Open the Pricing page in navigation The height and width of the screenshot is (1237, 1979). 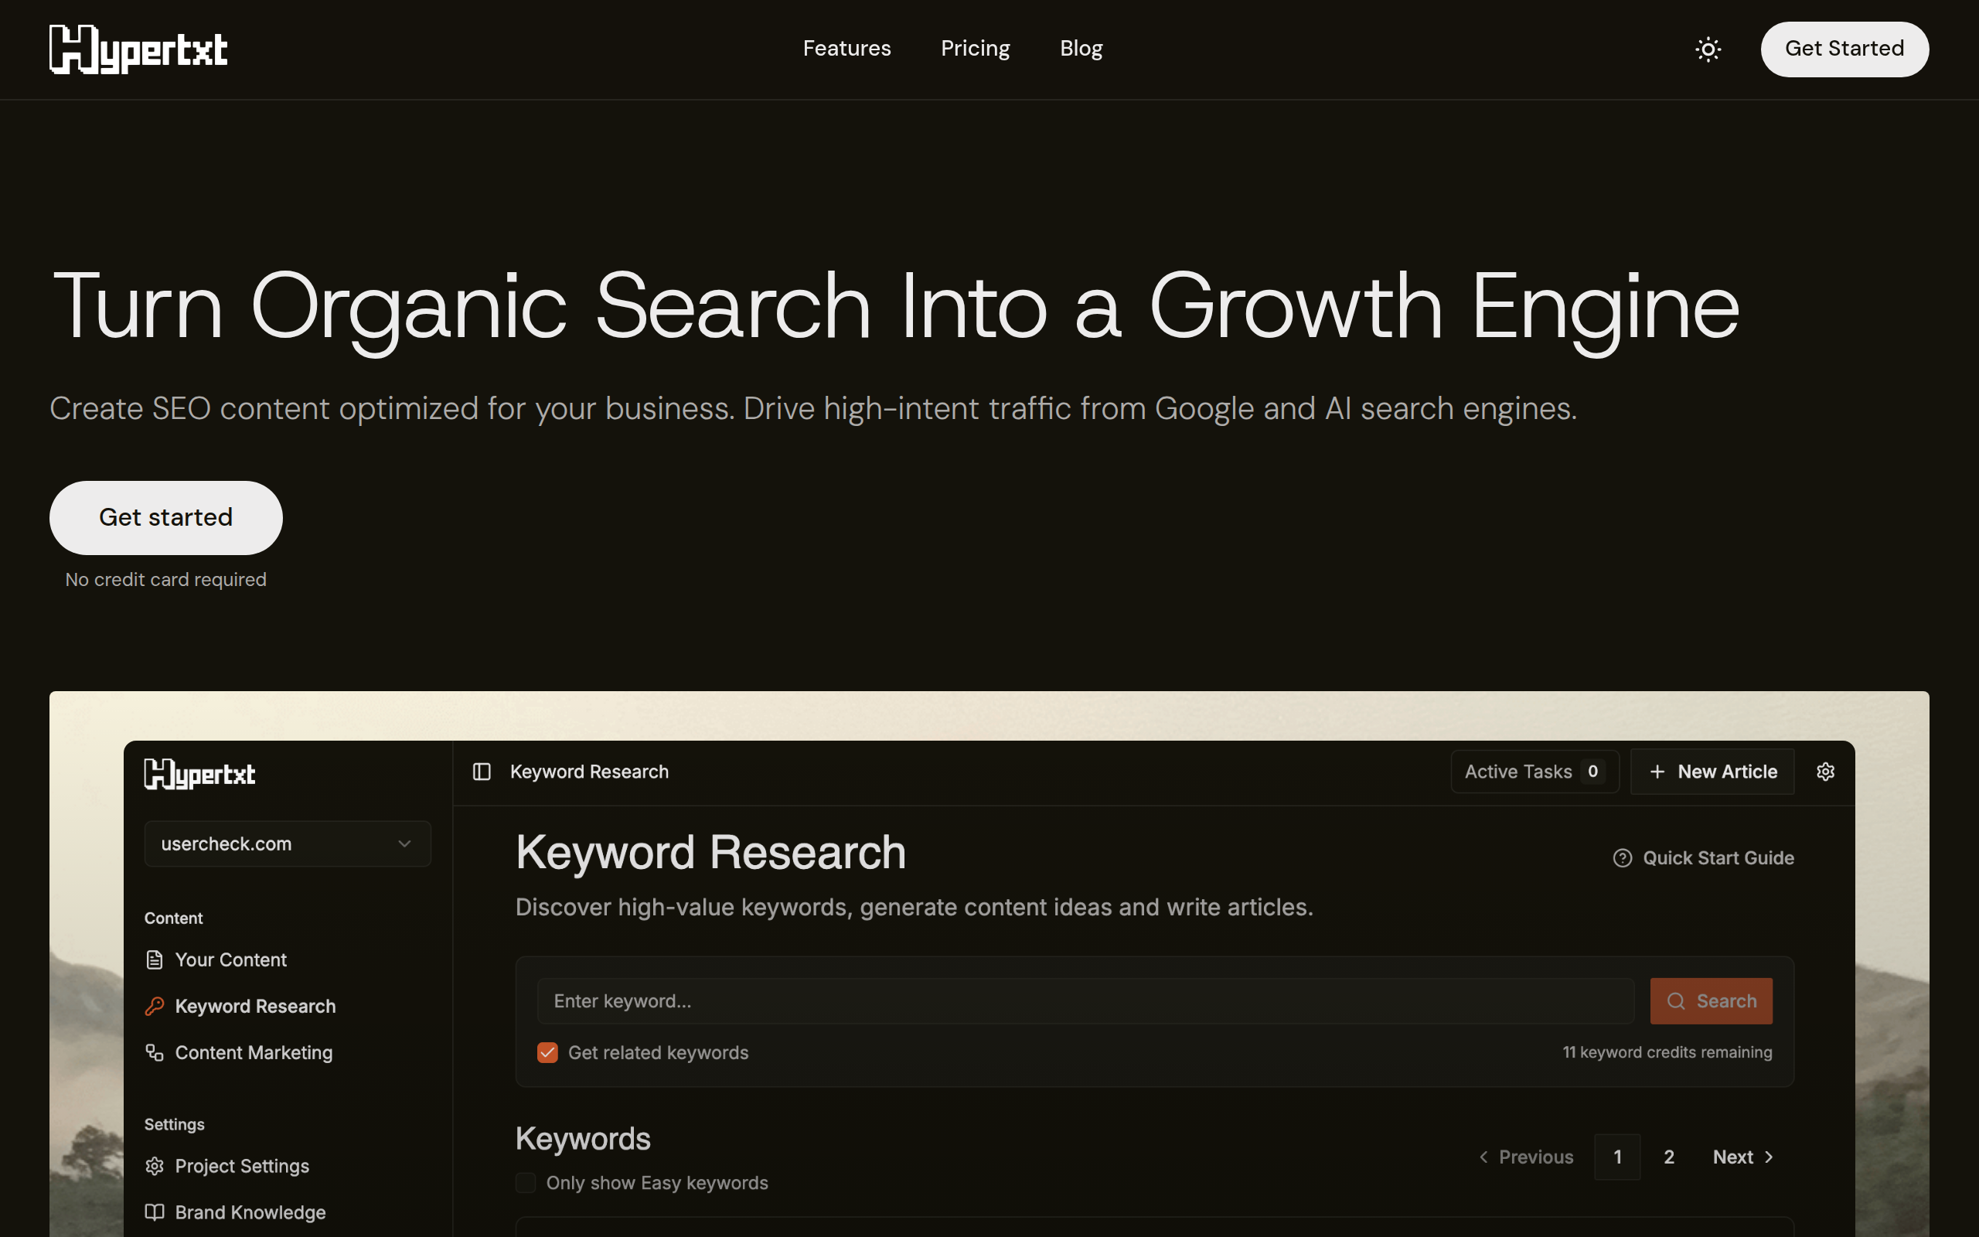[x=975, y=48]
